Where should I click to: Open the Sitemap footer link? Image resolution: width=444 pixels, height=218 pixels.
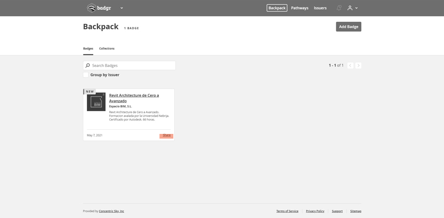pos(356,211)
